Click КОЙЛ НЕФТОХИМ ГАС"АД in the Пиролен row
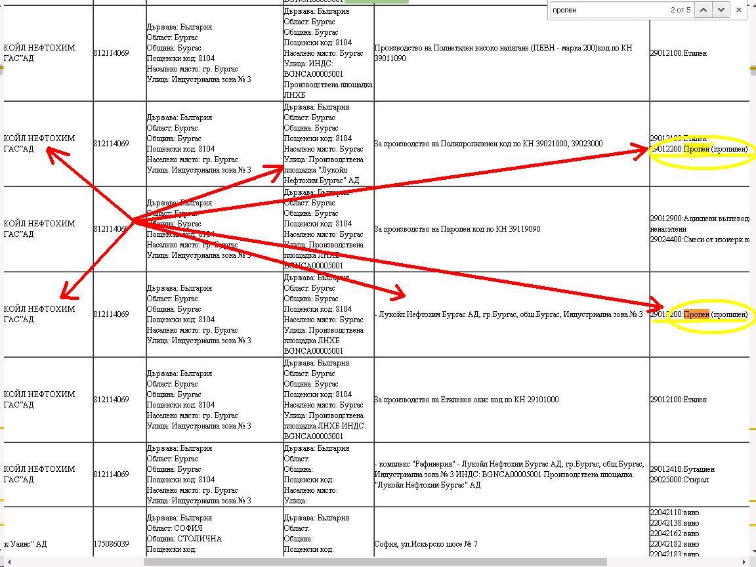756x567 pixels. point(39,229)
